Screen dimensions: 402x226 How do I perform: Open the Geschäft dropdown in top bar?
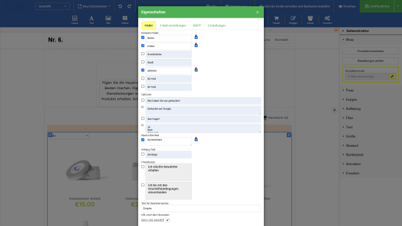pos(52,6)
